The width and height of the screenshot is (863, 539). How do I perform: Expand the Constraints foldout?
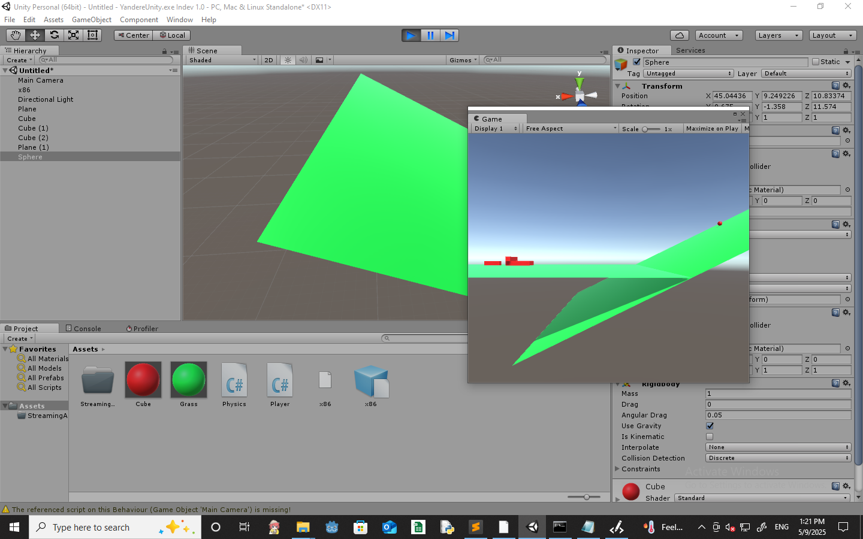pos(618,469)
